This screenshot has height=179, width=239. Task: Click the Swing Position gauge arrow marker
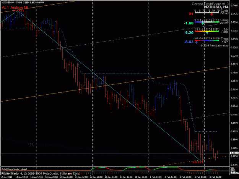[x=203, y=24]
